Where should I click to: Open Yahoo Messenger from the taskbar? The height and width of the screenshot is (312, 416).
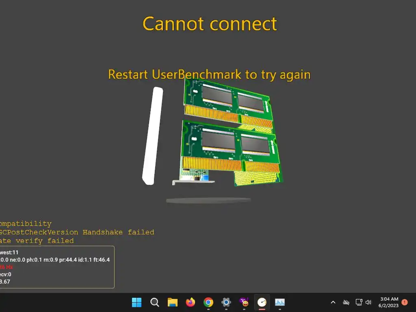[x=244, y=302]
